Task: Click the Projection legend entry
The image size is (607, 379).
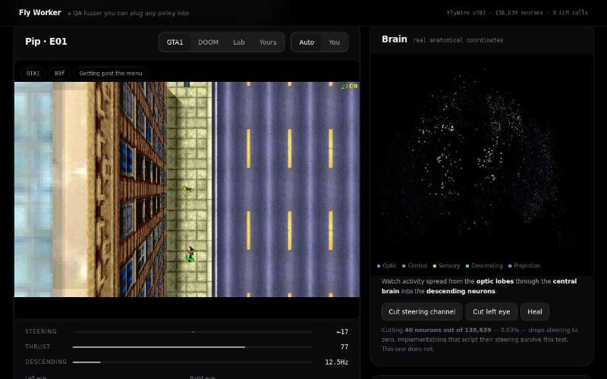Action: pyautogui.click(x=524, y=266)
